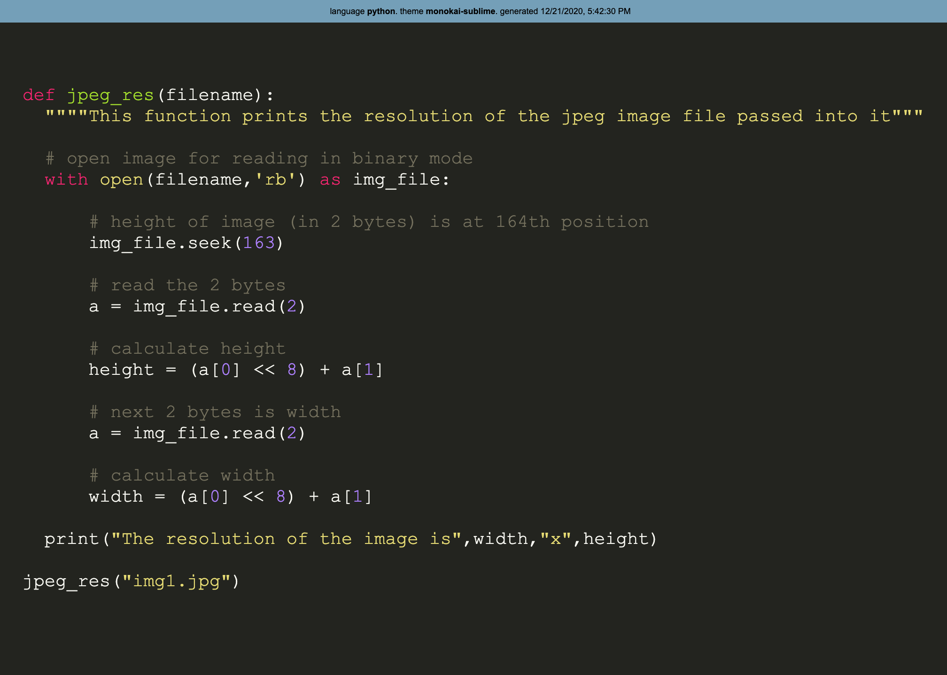Viewport: 947px width, 675px height.
Task: Click the 'read the 2 bytes' comment
Action: tap(187, 286)
